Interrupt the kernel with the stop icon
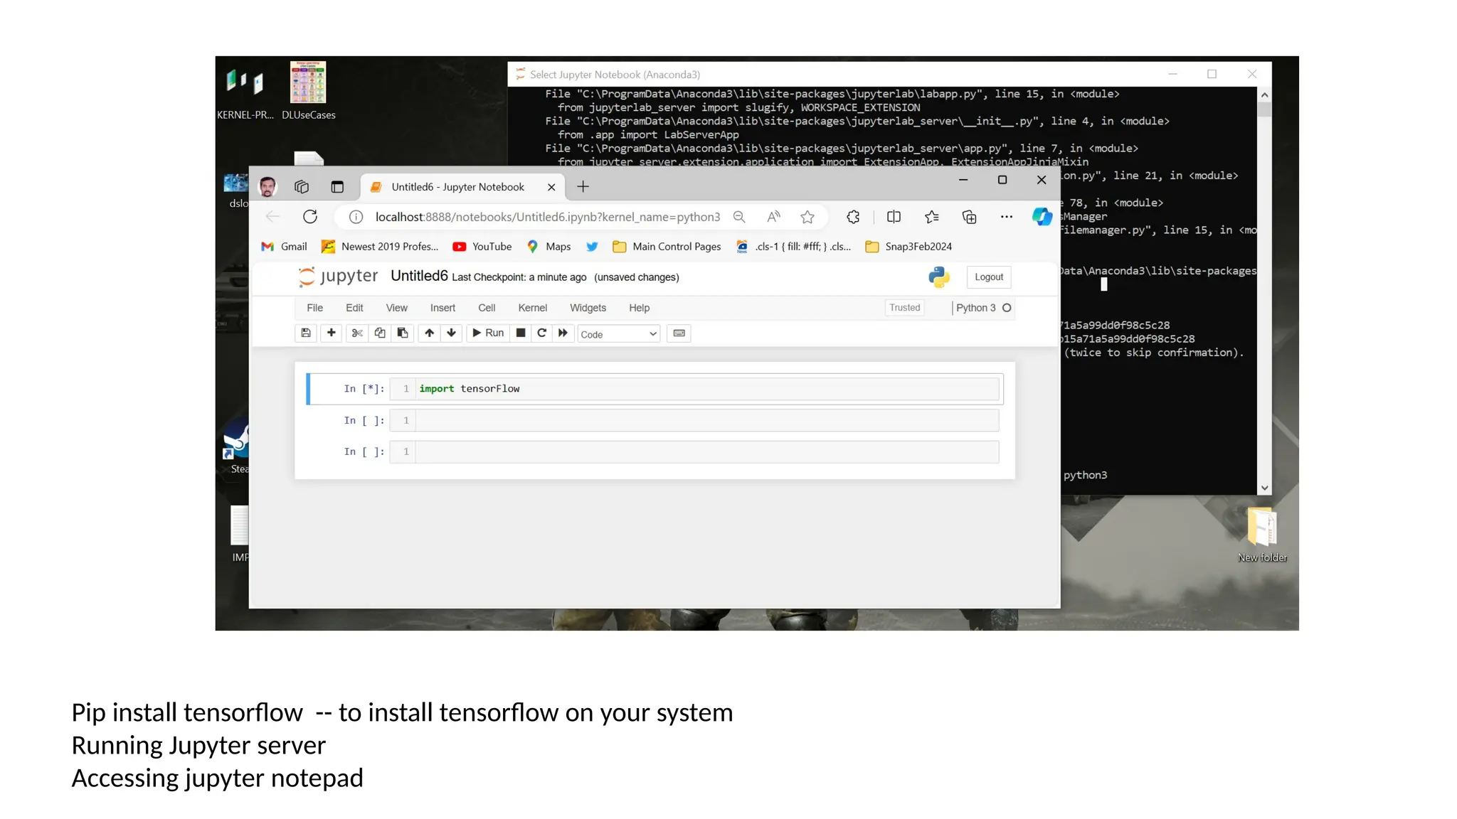The height and width of the screenshot is (819, 1457). 521,333
